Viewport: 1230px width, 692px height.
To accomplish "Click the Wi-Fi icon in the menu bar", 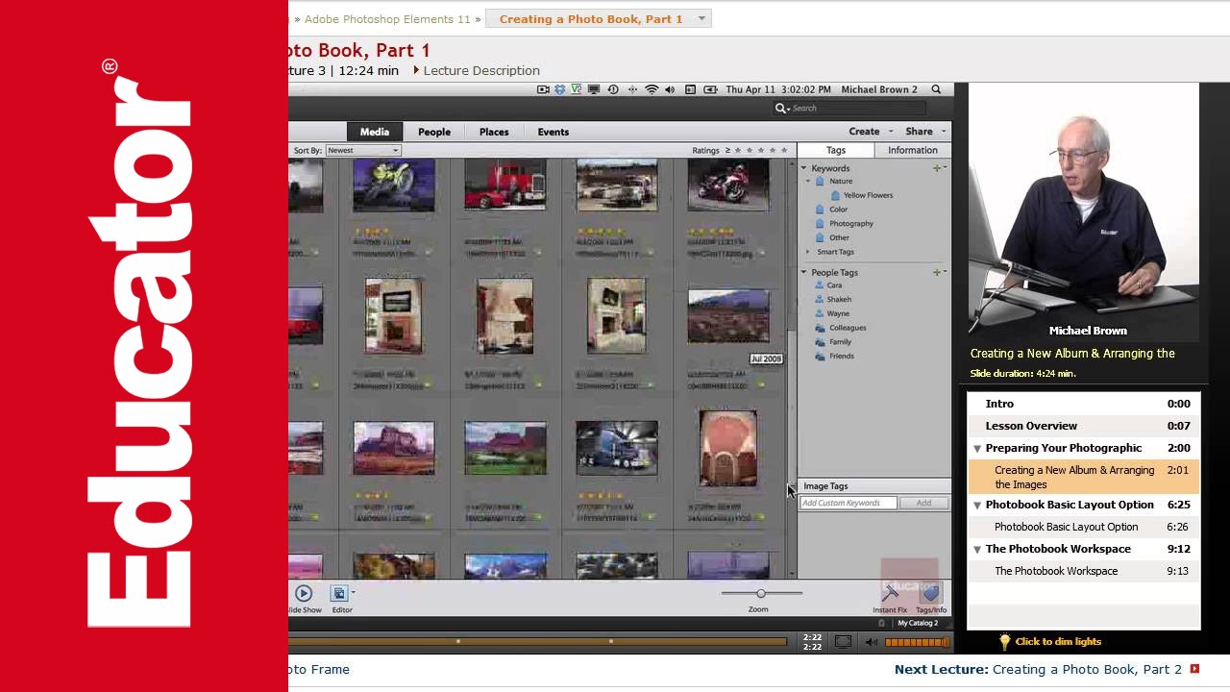I will pyautogui.click(x=652, y=89).
